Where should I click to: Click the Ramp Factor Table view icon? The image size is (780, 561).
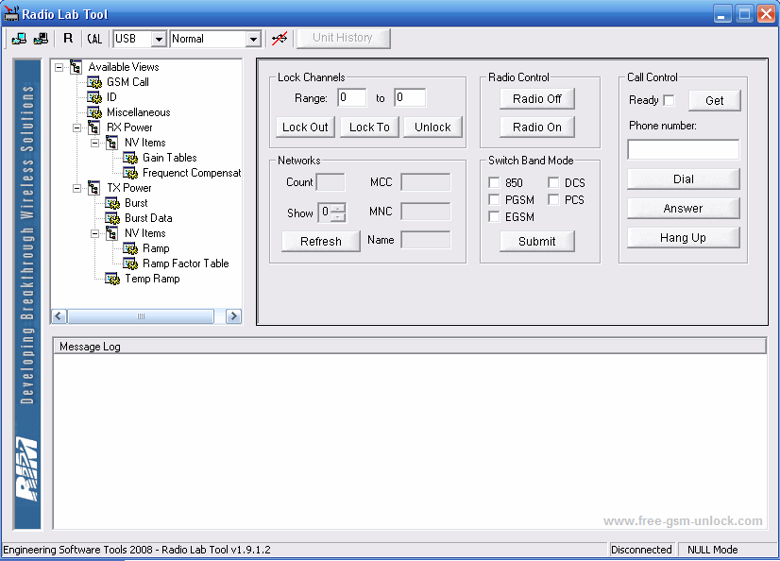[x=130, y=263]
